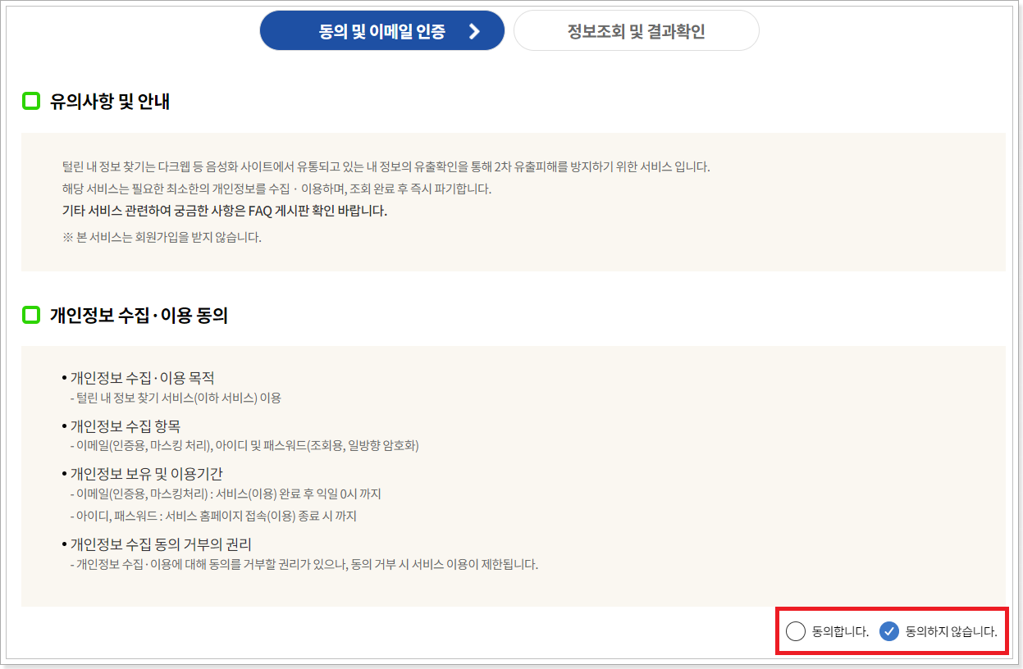
Task: Switch to the 정보조회 및 결과확인 step tab
Action: coord(637,31)
